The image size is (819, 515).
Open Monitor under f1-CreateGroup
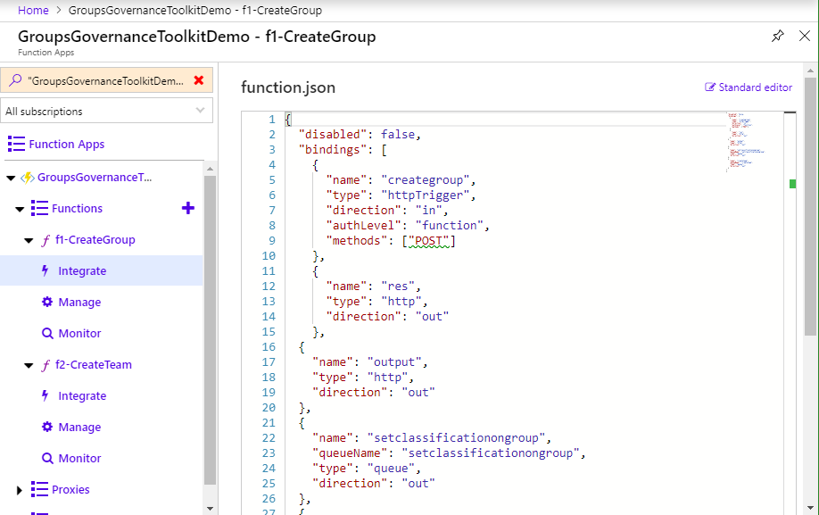(79, 333)
